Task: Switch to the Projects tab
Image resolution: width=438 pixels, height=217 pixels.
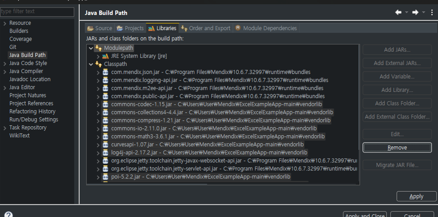Action: coord(130,28)
